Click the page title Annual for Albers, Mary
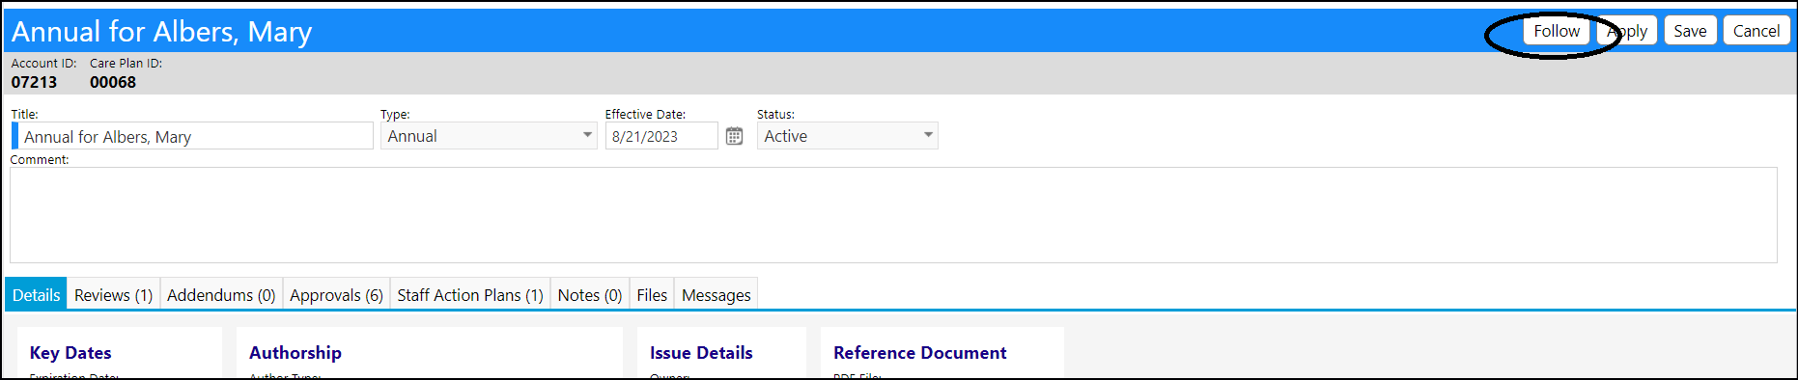 pyautogui.click(x=161, y=32)
